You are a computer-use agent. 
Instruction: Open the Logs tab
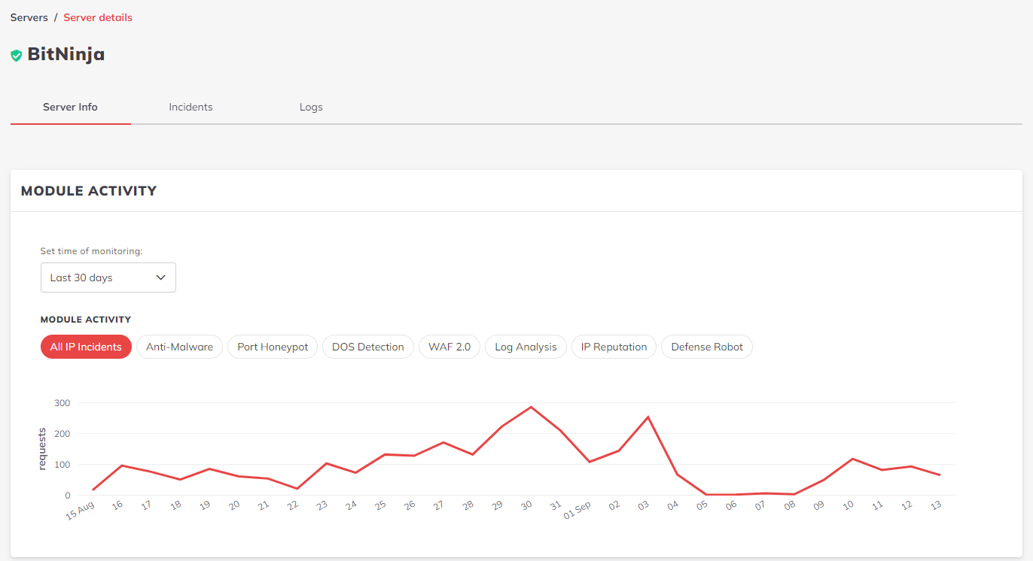(311, 107)
